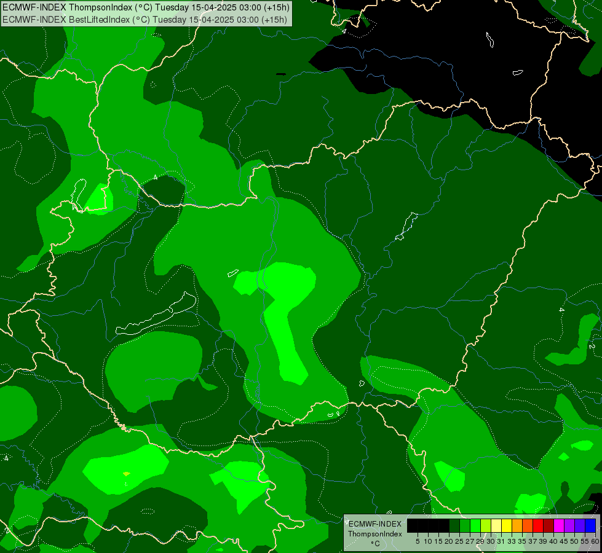
Task: Pick the pure yellow 31–33 legend swatch
Action: click(507, 525)
